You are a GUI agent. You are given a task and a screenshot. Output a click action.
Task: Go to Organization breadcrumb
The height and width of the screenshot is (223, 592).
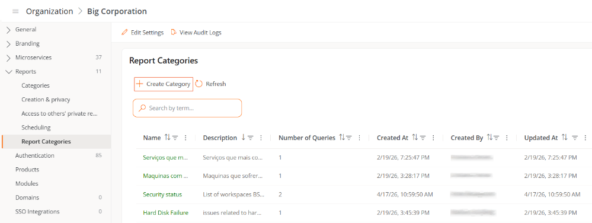point(49,11)
